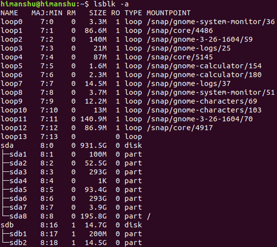Image resolution: width=277 pixels, height=247 pixels.
Task: Click the partition name sda7
Action: coord(18,207)
